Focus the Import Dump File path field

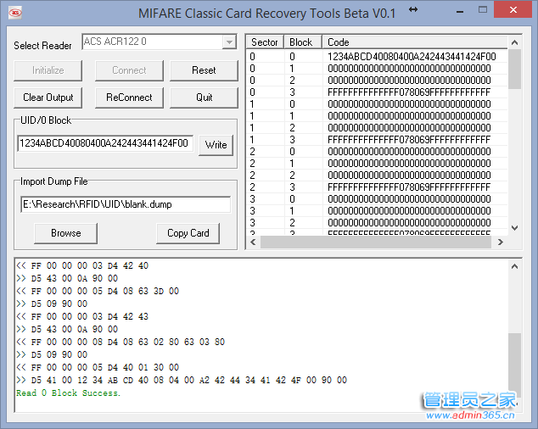[126, 204]
